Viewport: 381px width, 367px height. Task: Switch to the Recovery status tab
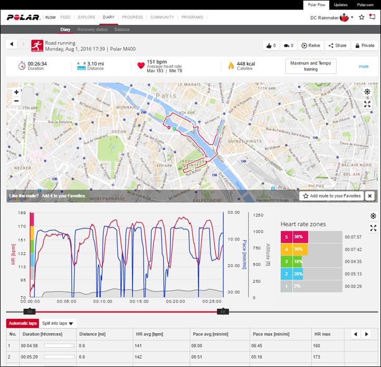(x=93, y=30)
